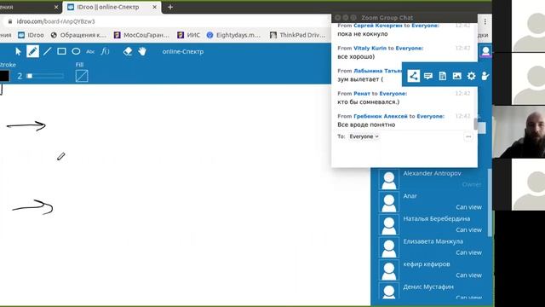
Task: Open the share board panel icon
Action: click(x=413, y=76)
